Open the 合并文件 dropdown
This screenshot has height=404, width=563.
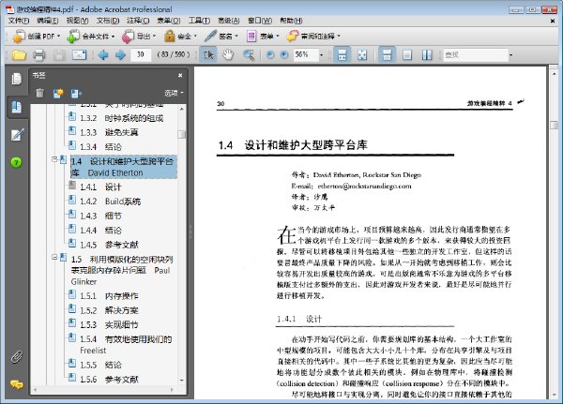coord(91,37)
